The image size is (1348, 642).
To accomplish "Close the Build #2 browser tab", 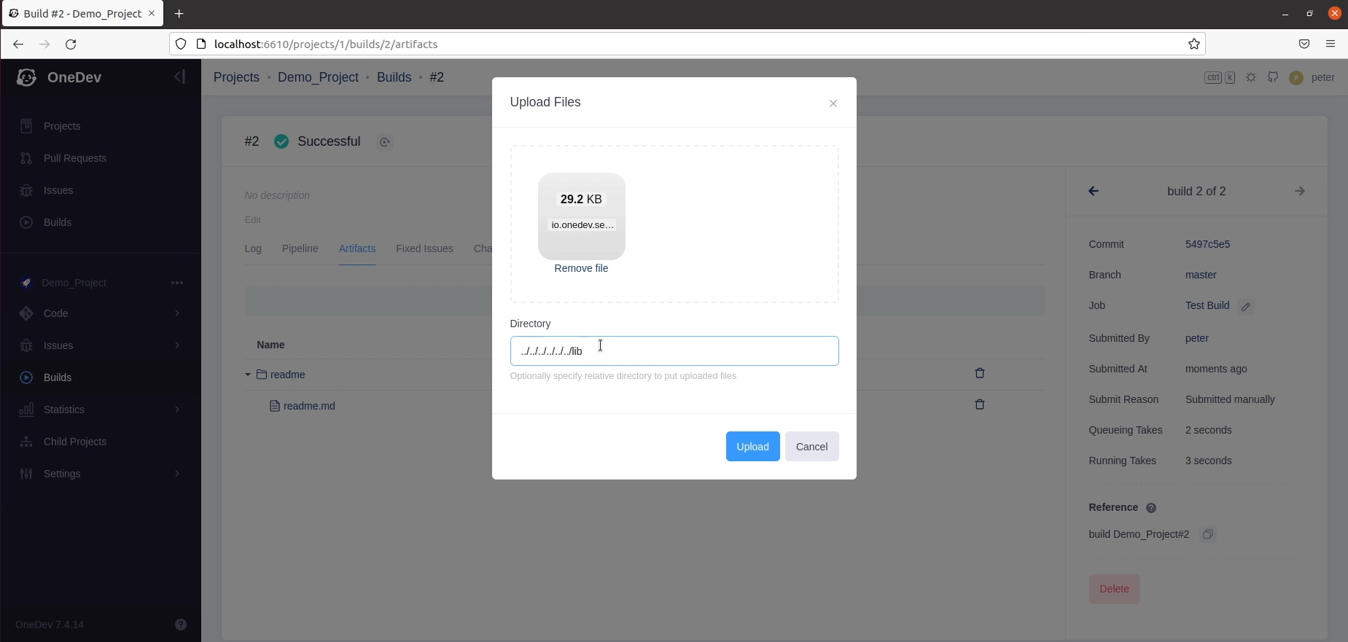I will pyautogui.click(x=152, y=13).
